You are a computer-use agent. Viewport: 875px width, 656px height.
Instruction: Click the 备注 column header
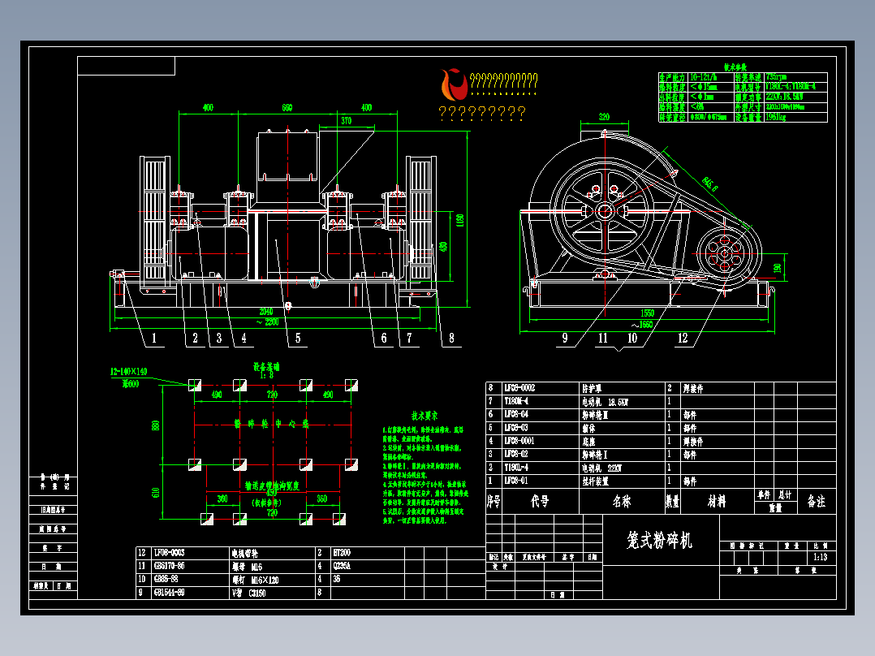click(817, 501)
